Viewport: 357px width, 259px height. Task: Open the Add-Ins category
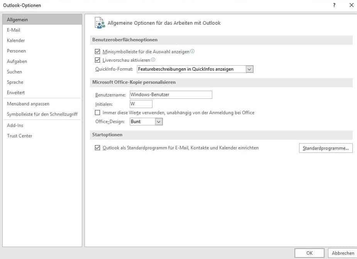point(42,125)
